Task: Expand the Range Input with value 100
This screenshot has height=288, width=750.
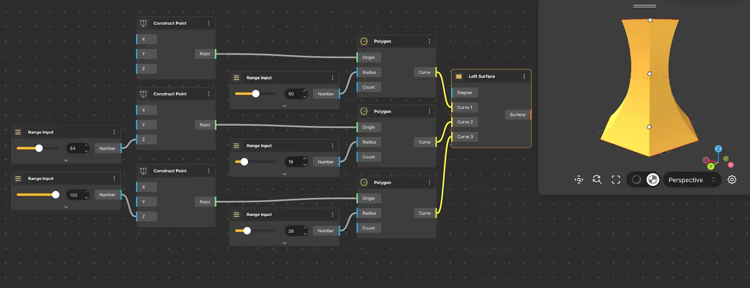Action: pos(66,207)
